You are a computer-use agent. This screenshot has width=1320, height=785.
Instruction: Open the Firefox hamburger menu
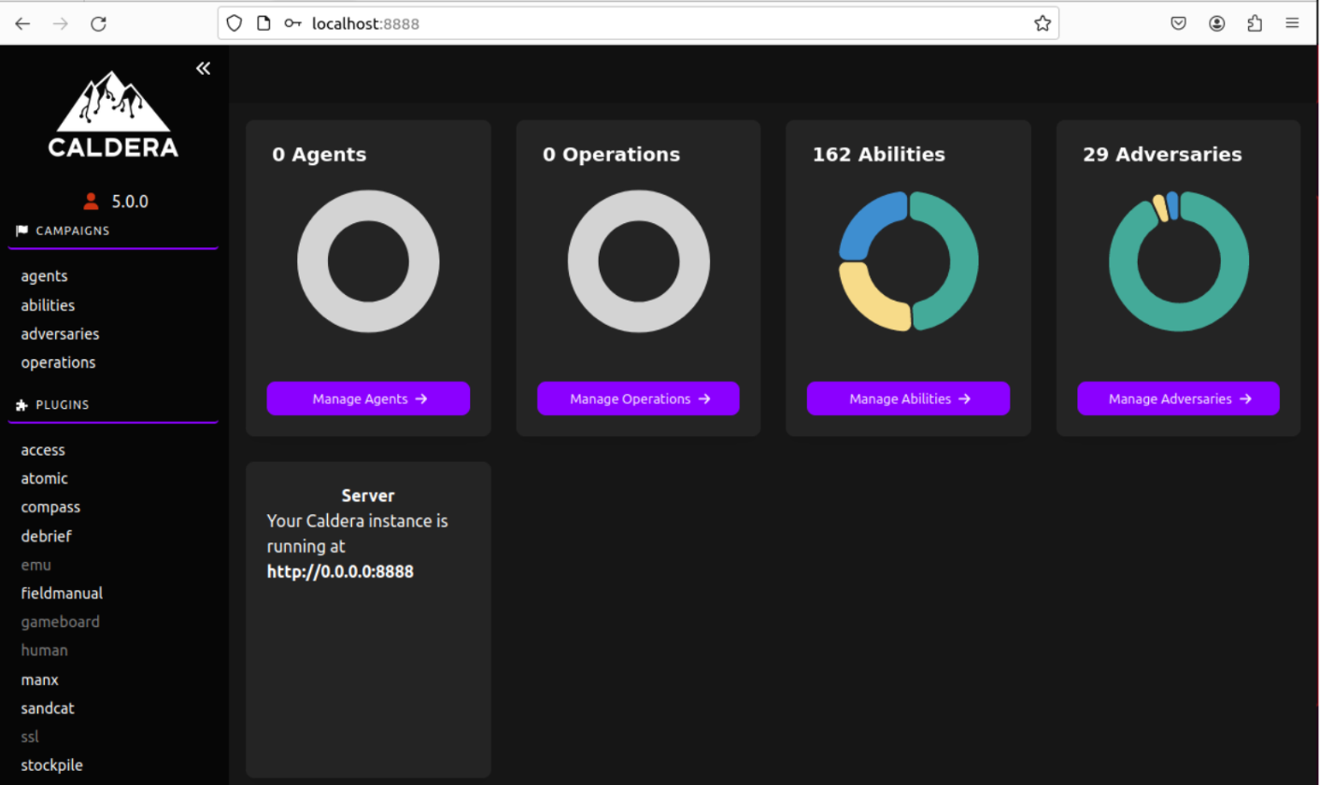1292,23
